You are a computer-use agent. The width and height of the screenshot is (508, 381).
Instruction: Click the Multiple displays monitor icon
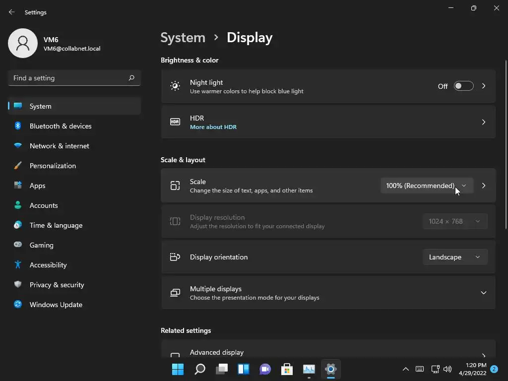coord(175,293)
